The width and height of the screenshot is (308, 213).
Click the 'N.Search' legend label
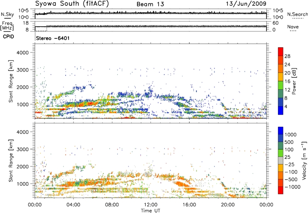(x=297, y=14)
